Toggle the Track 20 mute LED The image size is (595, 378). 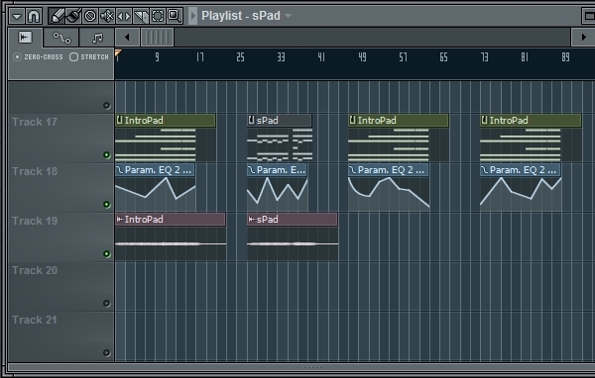tap(107, 303)
